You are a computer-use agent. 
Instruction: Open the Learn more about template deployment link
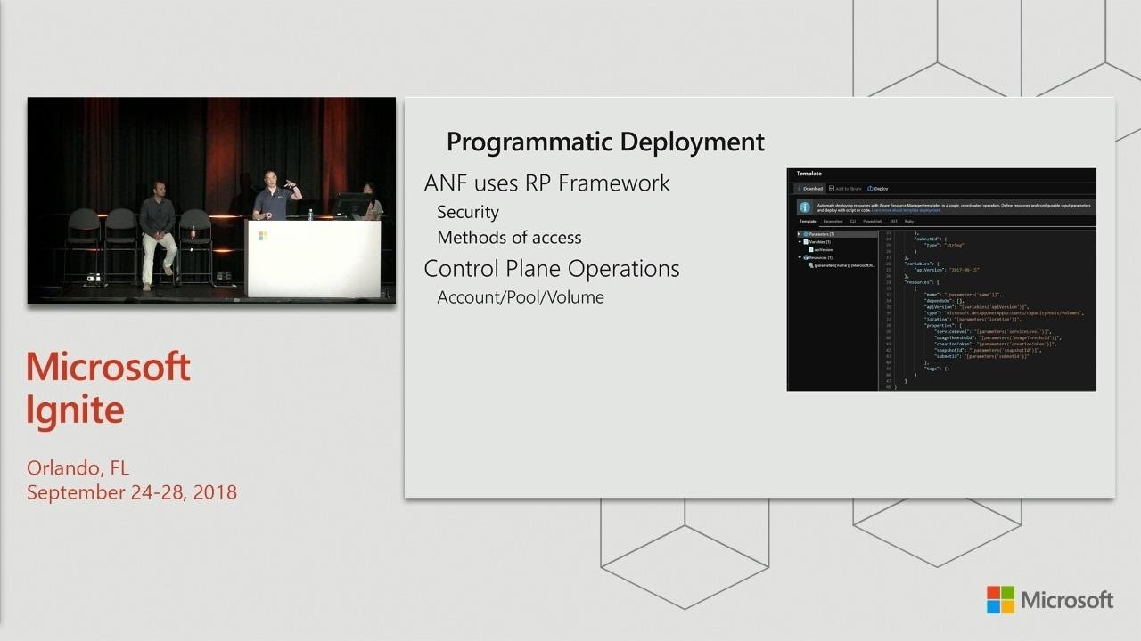906,210
